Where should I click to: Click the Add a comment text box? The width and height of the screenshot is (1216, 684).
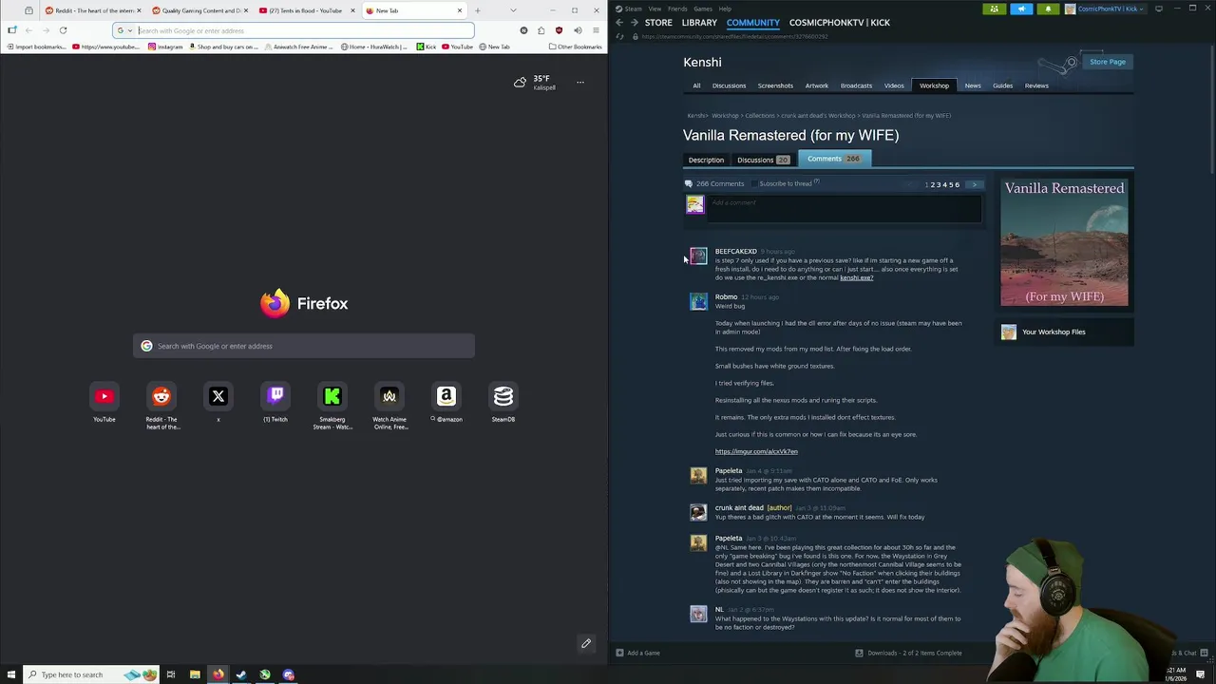click(x=845, y=209)
